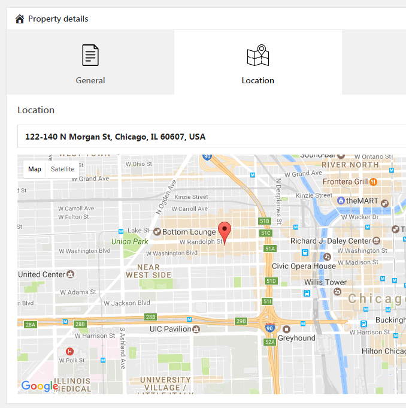This screenshot has height=408, width=406.
Task: Click the United Center stadium icon
Action: point(70,274)
